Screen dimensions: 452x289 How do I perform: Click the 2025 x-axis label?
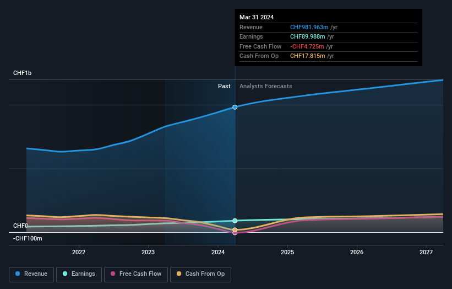[x=287, y=252]
